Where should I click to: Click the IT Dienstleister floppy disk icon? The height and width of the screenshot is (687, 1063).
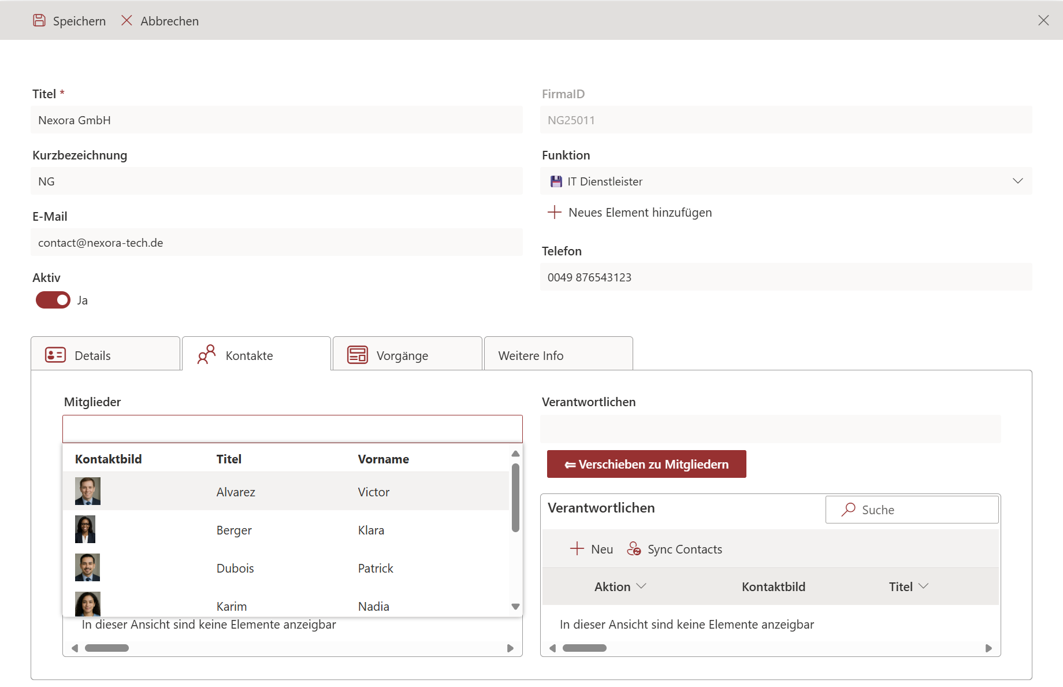[556, 181]
